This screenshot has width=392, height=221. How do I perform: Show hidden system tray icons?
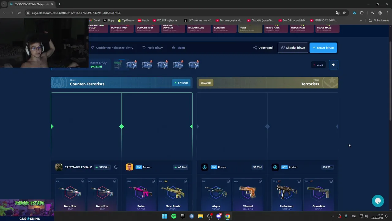pyautogui.click(x=333, y=216)
